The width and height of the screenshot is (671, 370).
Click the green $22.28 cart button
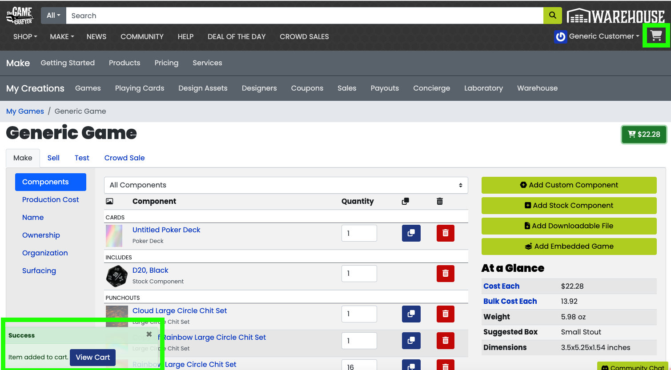tap(644, 134)
